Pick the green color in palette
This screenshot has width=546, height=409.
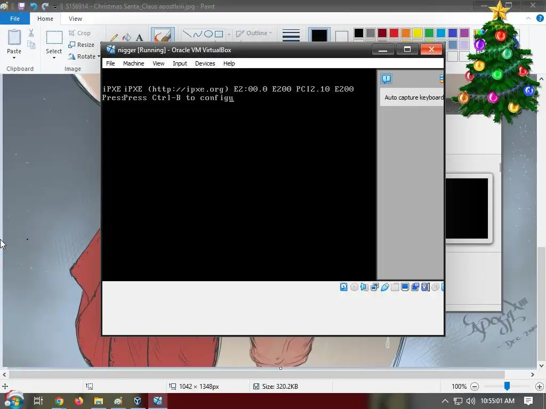coord(429,33)
